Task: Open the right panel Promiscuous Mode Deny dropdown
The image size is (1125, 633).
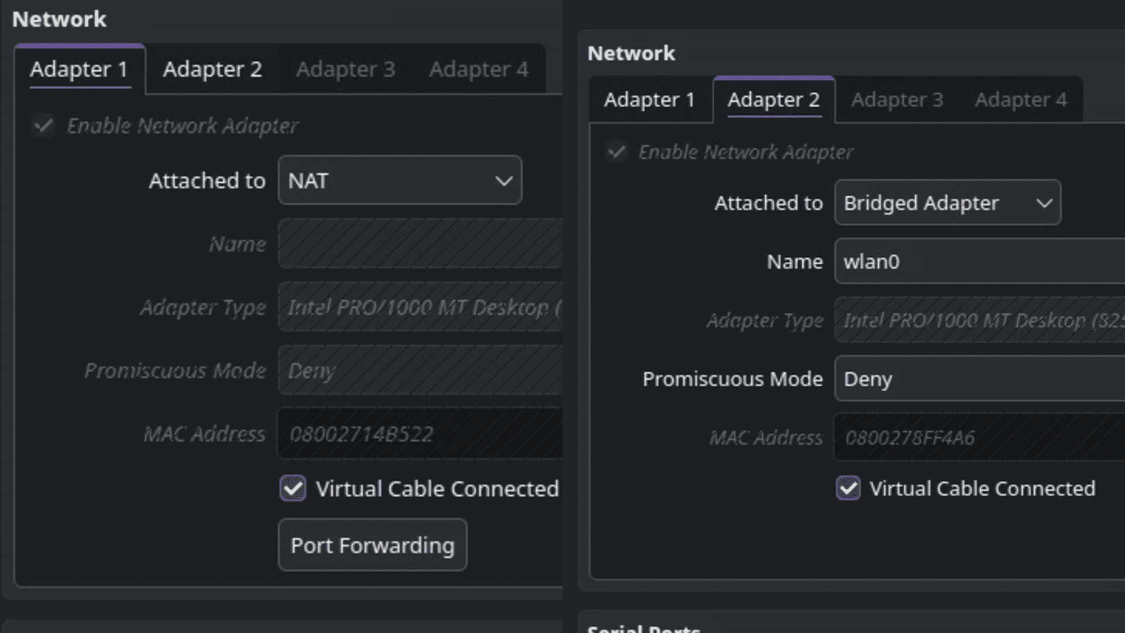Action: [x=980, y=379]
